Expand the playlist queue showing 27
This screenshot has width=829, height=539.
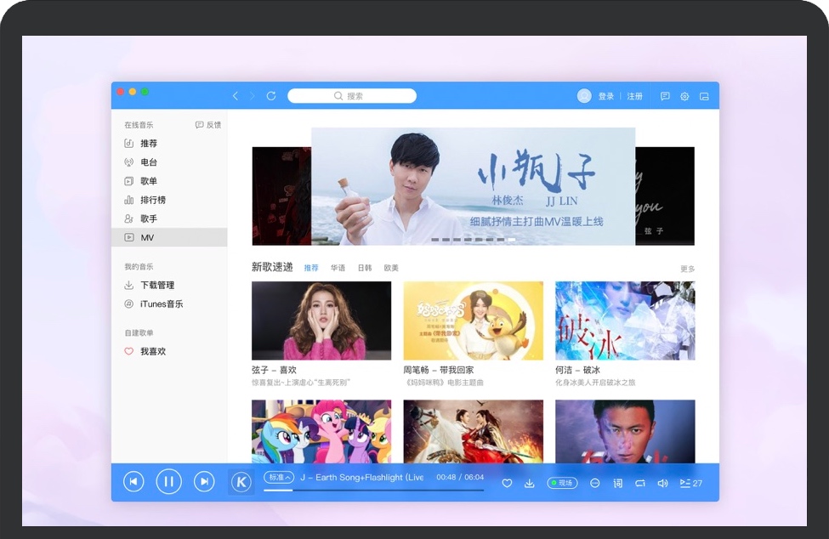tap(690, 483)
